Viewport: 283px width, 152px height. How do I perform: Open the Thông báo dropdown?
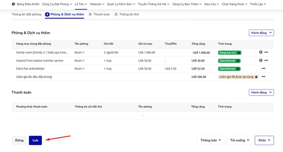[x=211, y=140]
